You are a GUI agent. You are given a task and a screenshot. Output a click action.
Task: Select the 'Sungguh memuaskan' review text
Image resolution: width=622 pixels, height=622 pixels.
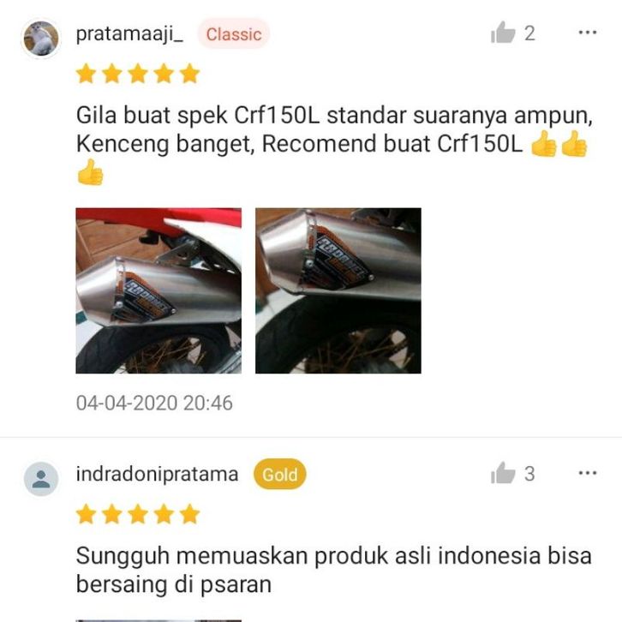click(333, 570)
